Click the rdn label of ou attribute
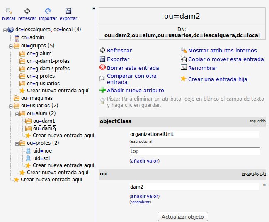This screenshot has height=222, width=269. tap(263, 173)
